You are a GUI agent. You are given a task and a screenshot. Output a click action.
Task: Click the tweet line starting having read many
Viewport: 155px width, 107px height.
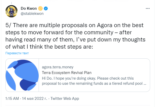[x=75, y=40]
